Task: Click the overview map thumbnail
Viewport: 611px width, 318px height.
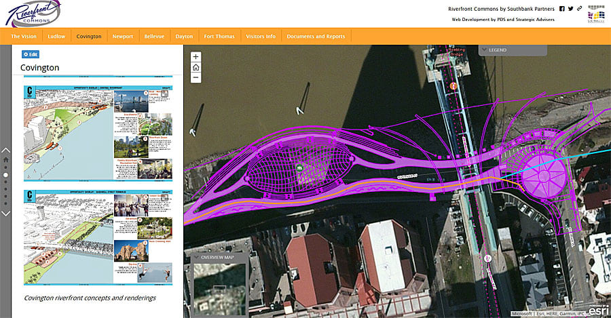Action: (x=220, y=290)
